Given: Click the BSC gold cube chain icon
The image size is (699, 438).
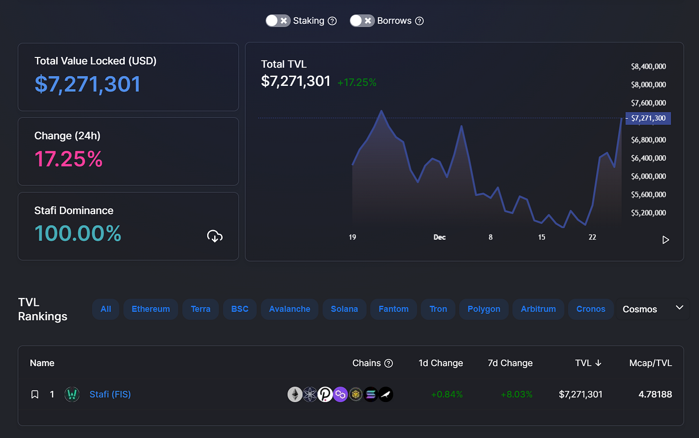Looking at the screenshot, I should tap(355, 395).
